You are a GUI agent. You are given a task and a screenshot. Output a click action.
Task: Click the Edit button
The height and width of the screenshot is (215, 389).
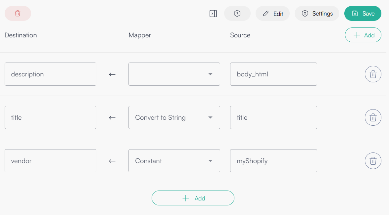pyautogui.click(x=273, y=13)
